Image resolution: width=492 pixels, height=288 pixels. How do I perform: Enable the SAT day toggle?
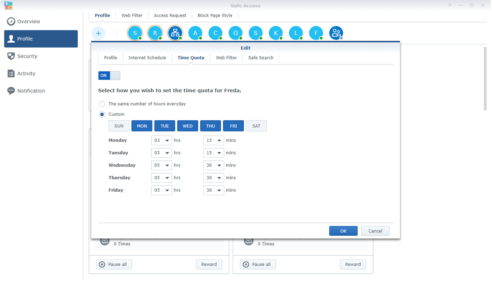click(256, 126)
